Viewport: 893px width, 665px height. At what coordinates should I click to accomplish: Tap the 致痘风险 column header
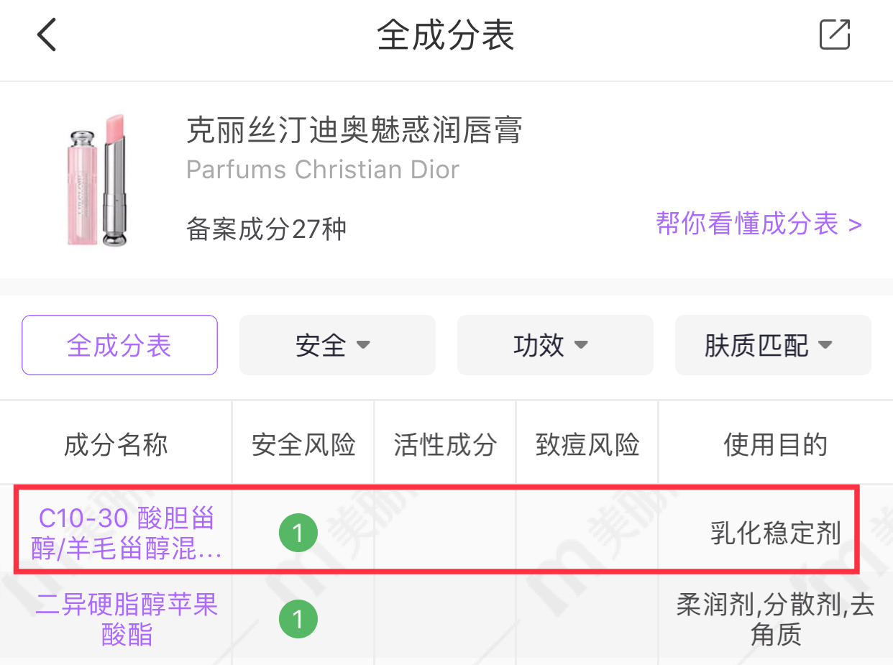coord(587,444)
